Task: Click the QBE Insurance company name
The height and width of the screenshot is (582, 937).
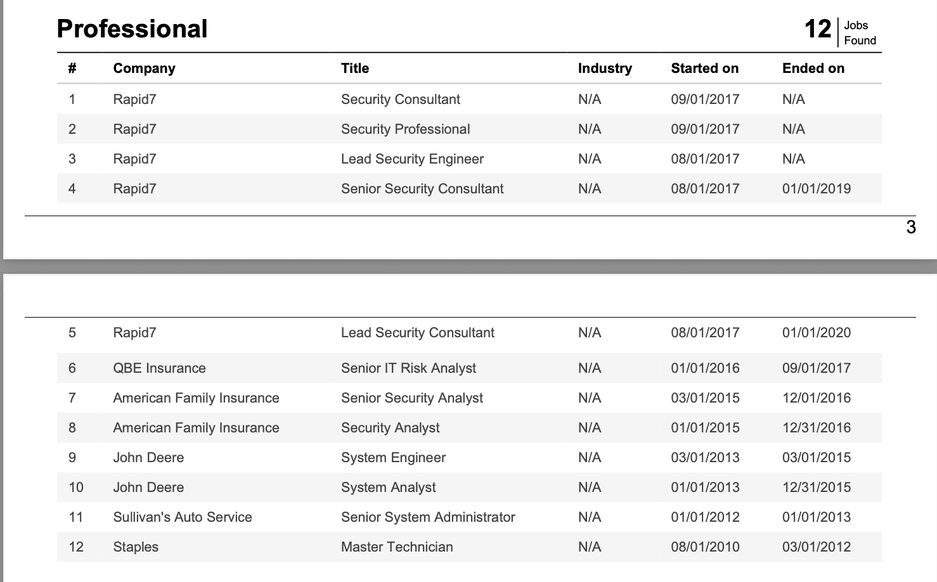Action: (159, 368)
